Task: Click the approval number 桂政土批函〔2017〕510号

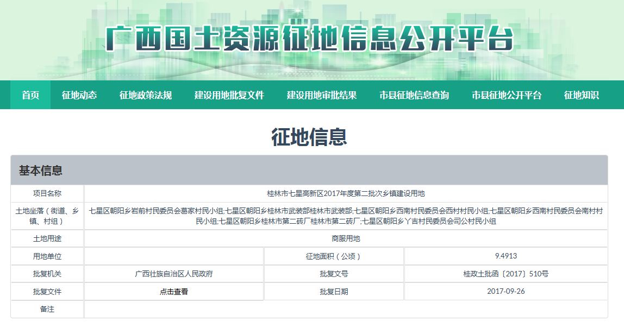Action: [x=506, y=274]
